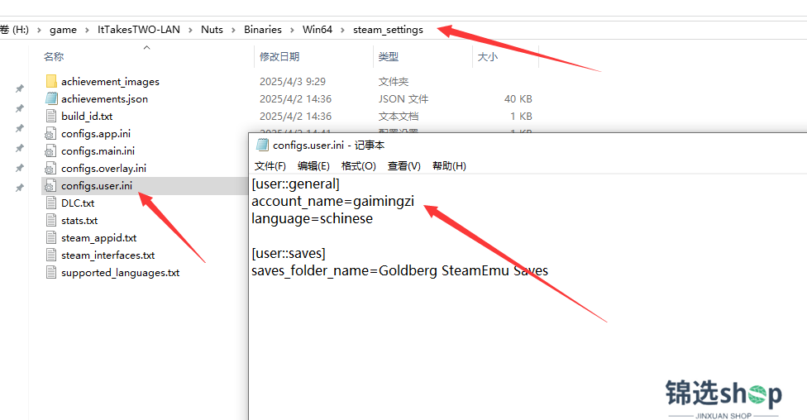Click the JSON 文件 type cell
Screen dimensions: 807x420
(403, 99)
